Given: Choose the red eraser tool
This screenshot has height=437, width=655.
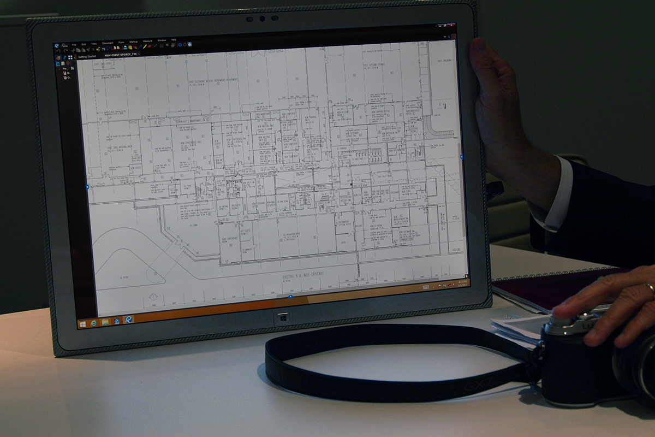Looking at the screenshot, I should click(x=150, y=46).
